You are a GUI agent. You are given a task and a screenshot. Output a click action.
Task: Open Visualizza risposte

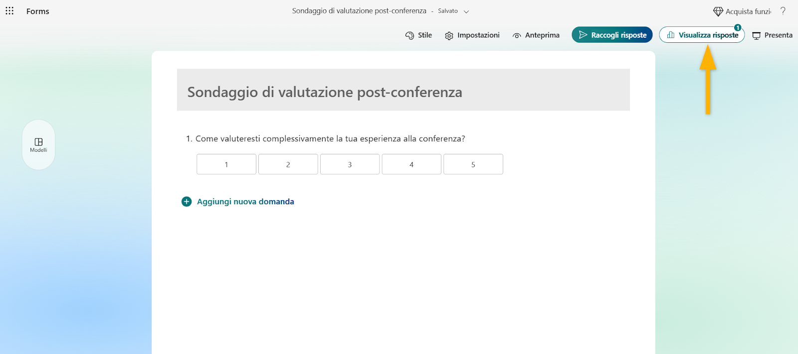point(702,35)
